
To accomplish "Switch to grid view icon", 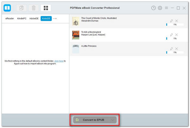I will (x=46, y=8).
